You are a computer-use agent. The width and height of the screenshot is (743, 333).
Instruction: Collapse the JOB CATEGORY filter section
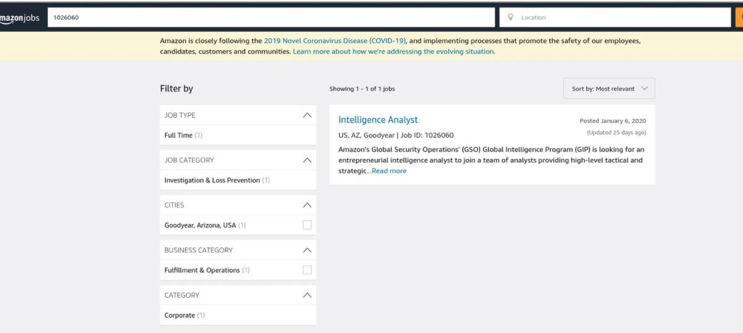[307, 160]
